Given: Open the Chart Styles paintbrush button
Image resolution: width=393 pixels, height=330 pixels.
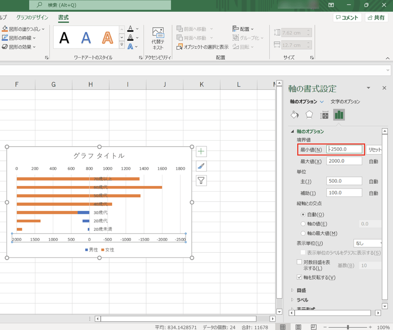Looking at the screenshot, I should pos(201,166).
